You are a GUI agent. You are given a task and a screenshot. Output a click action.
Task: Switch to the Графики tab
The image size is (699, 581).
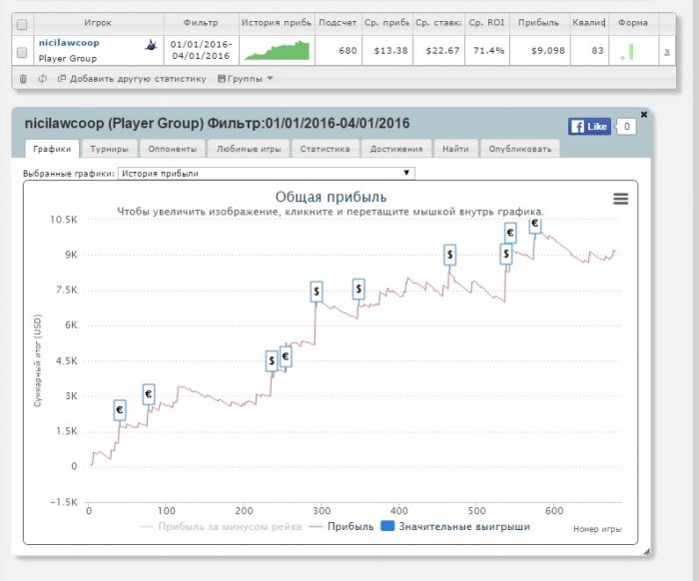(x=52, y=149)
